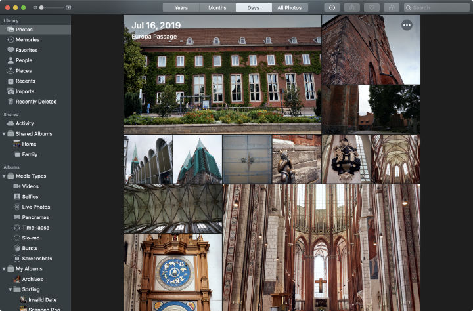
Task: Collapse the My Albums disclosure triangle
Action: pyautogui.click(x=4, y=269)
